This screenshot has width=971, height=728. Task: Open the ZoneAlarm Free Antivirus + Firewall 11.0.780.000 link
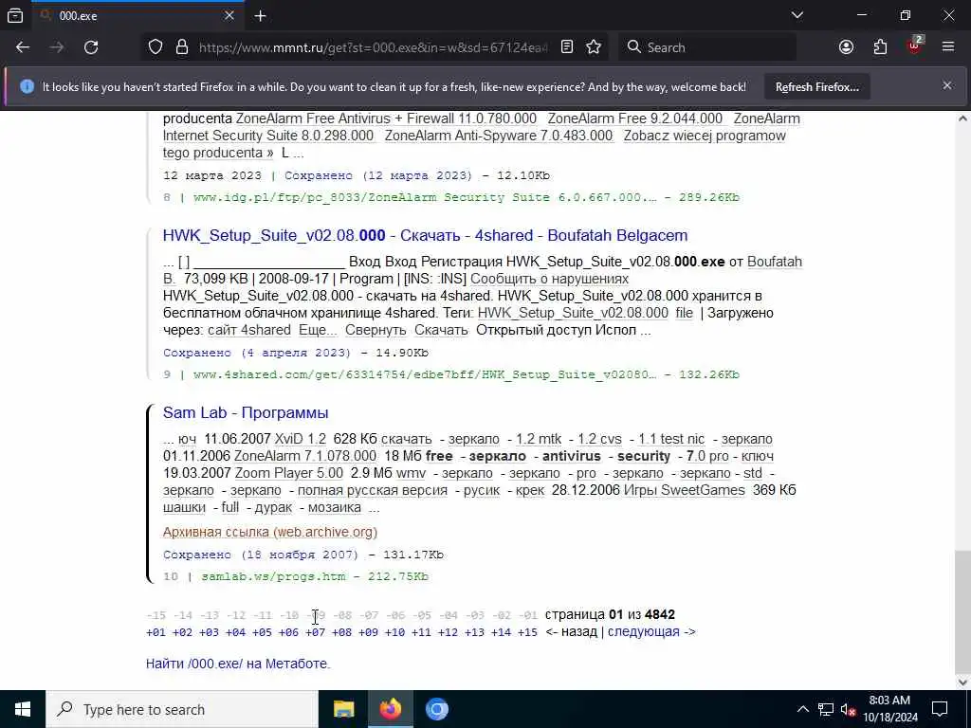coord(386,118)
